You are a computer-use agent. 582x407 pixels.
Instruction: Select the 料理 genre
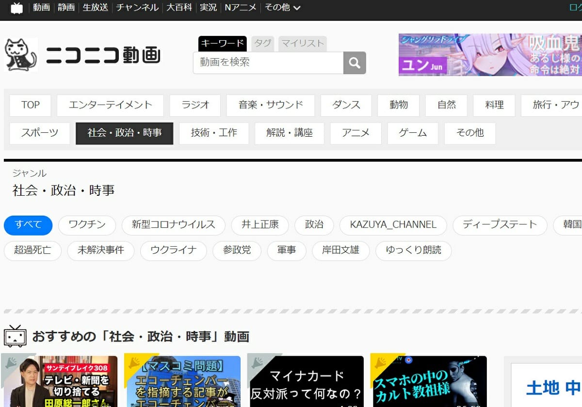pyautogui.click(x=494, y=105)
